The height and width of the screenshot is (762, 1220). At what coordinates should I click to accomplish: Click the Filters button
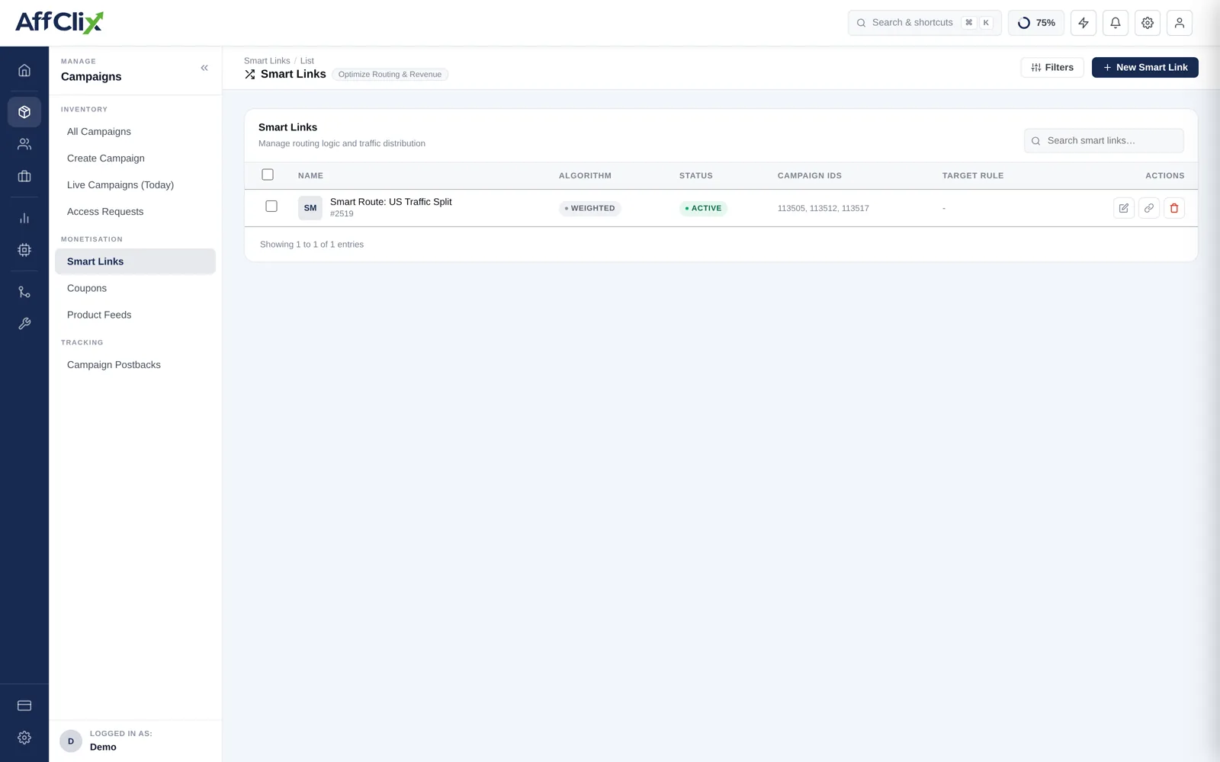point(1052,67)
